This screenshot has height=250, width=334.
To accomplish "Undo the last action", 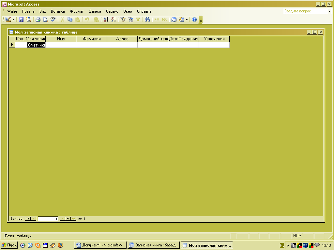I will tap(87, 20).
